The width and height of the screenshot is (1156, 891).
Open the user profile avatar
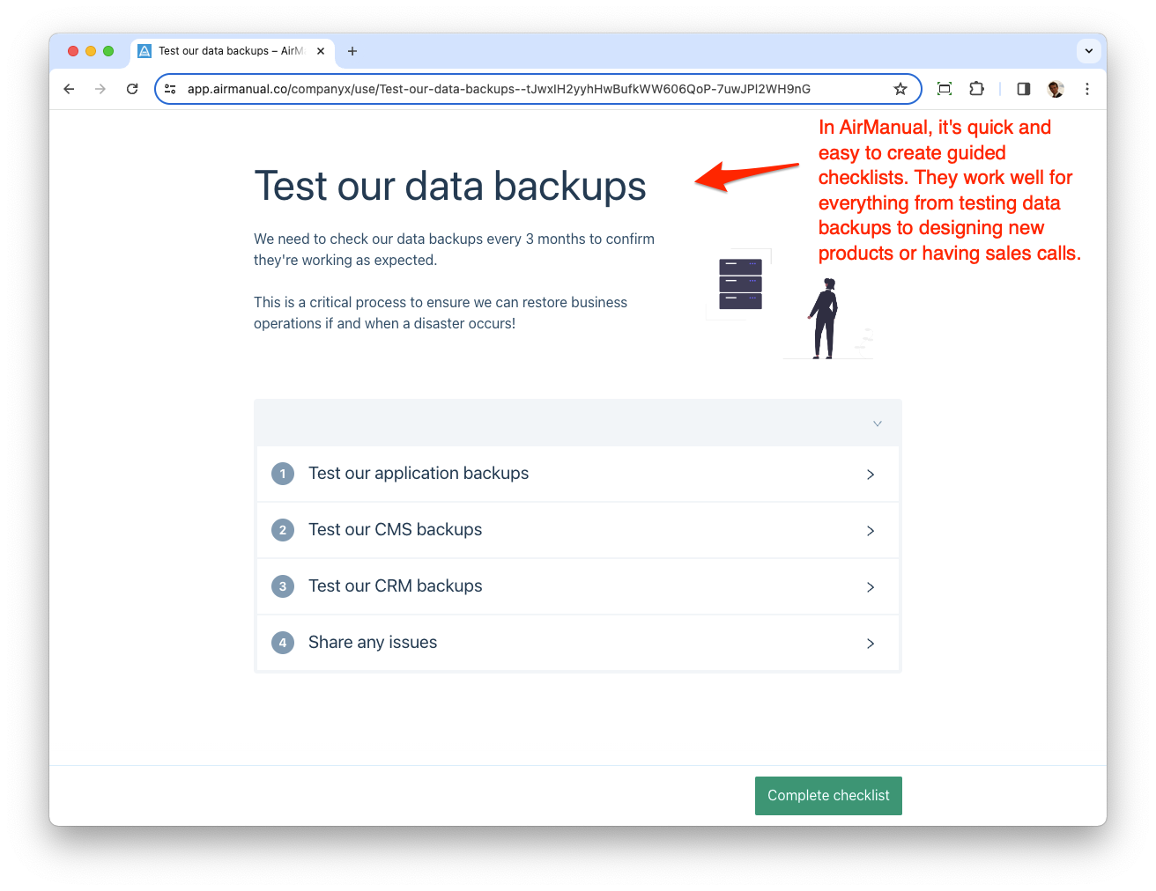pos(1056,89)
